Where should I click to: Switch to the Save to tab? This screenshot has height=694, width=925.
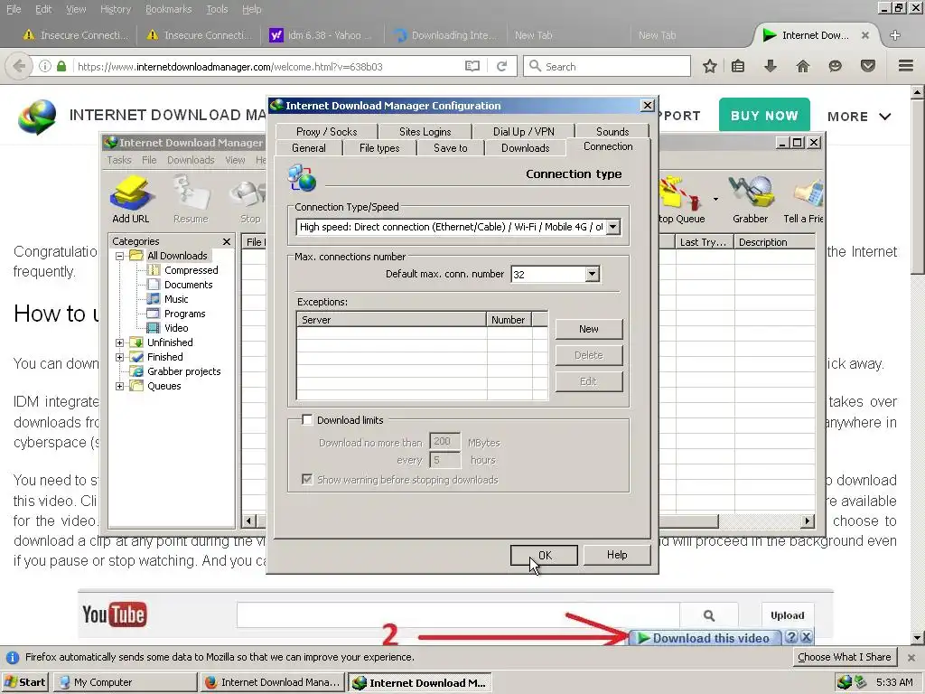(x=450, y=148)
